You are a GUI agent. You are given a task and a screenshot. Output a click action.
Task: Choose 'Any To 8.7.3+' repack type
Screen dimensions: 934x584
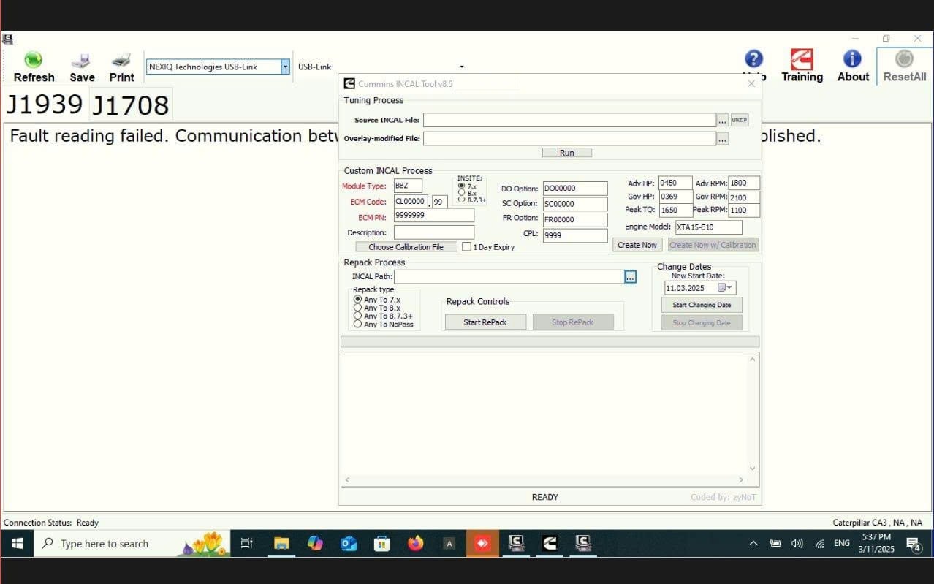click(357, 316)
